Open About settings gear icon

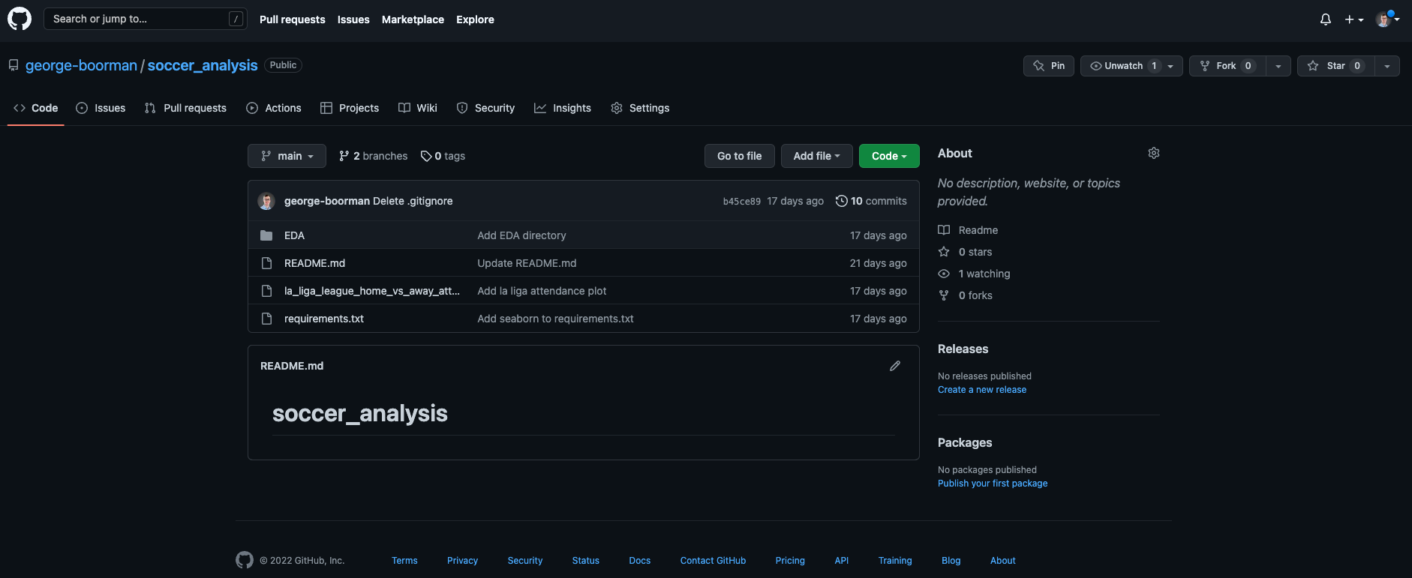(1153, 153)
